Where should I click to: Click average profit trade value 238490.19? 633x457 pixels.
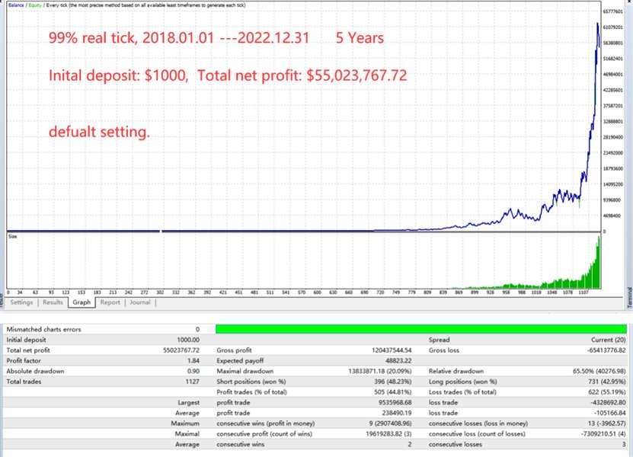tap(396, 414)
